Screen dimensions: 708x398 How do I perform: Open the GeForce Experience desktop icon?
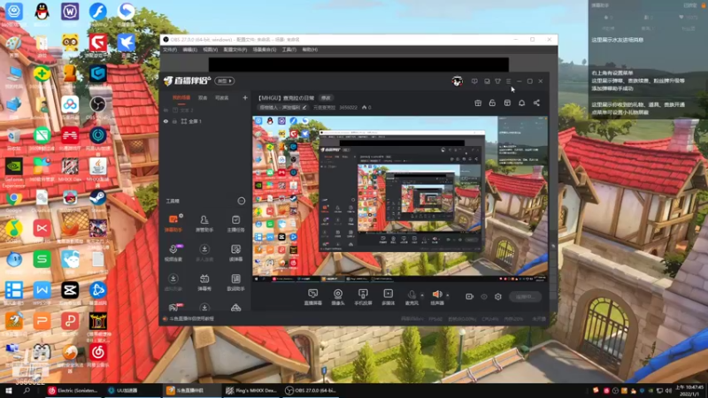coord(14,172)
